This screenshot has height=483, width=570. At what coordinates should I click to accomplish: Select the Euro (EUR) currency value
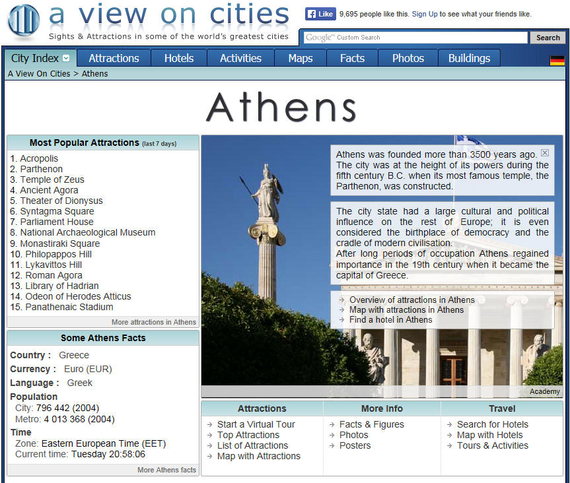click(88, 369)
